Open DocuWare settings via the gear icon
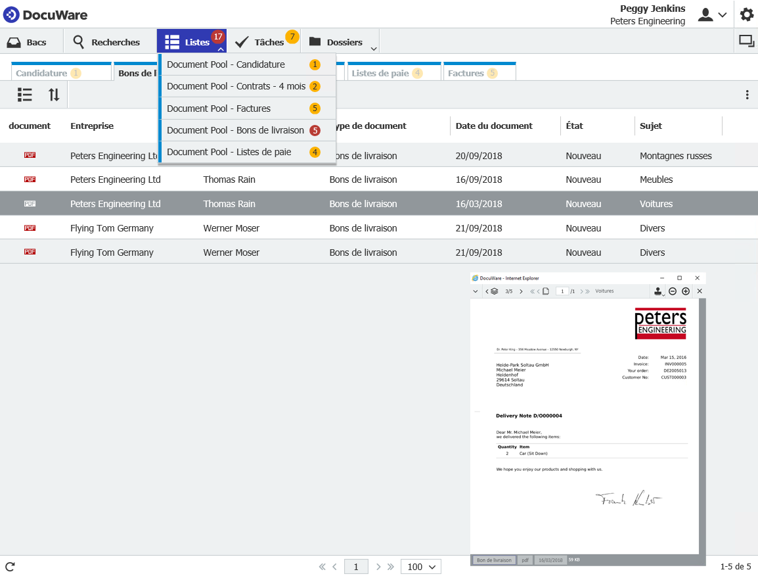 (x=747, y=14)
